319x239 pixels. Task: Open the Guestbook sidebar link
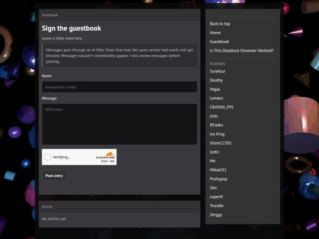tap(219, 42)
